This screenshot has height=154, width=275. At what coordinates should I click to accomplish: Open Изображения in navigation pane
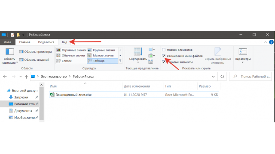pyautogui.click(x=22, y=118)
